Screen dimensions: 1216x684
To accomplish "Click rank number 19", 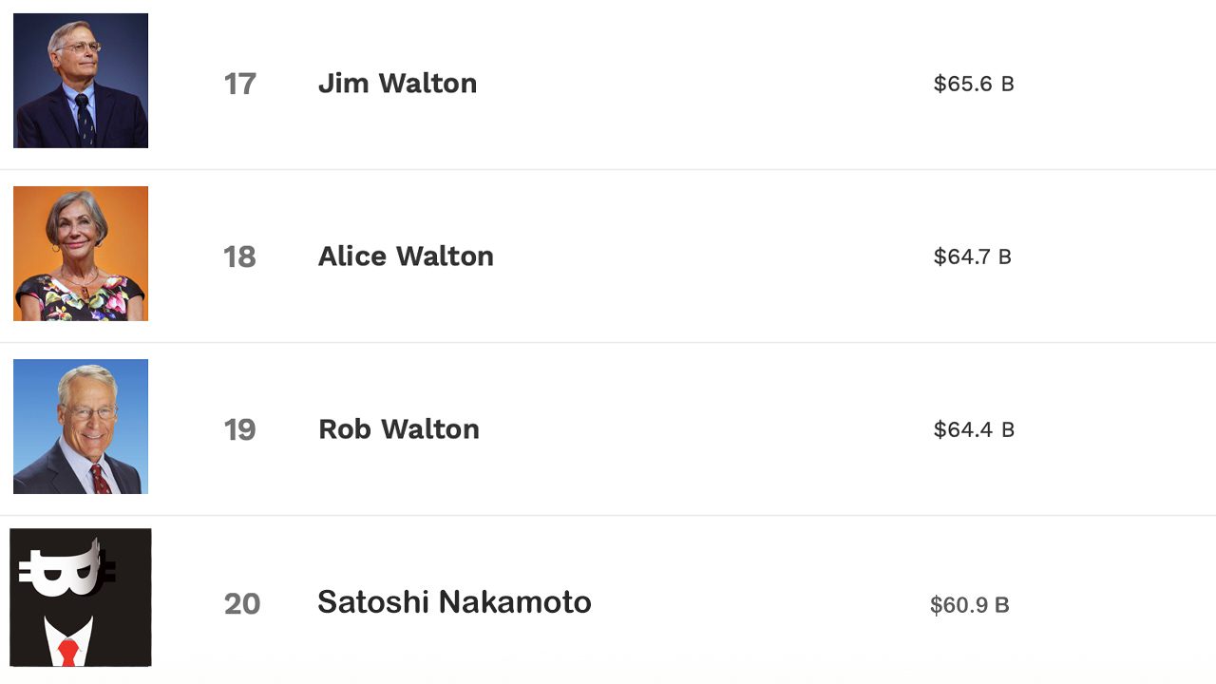I will point(239,430).
